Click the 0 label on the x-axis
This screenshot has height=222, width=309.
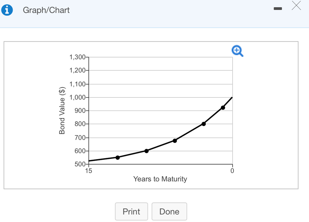(x=232, y=171)
